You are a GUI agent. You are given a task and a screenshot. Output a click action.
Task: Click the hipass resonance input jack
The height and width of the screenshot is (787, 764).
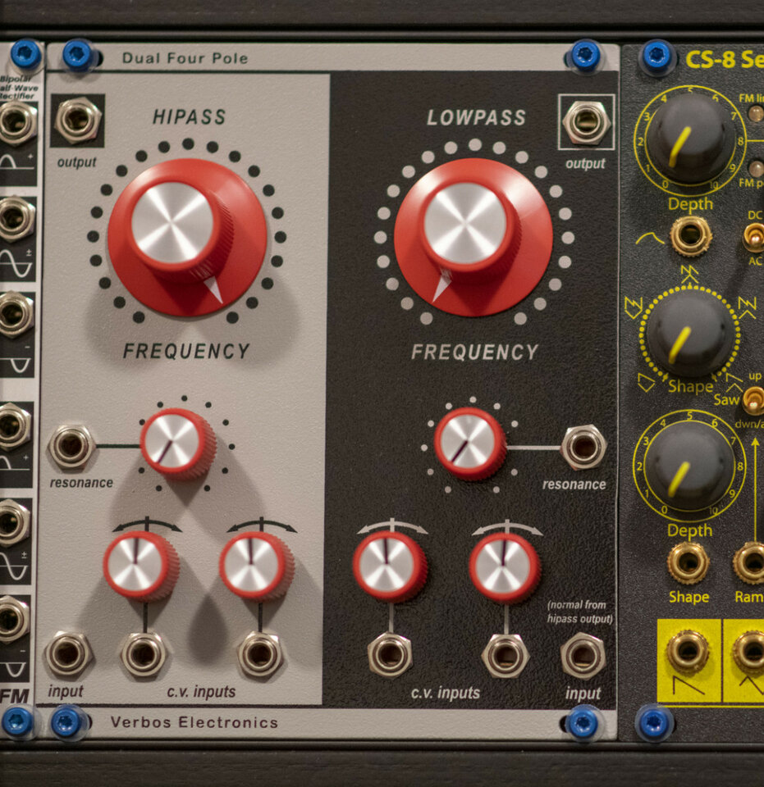72,447
